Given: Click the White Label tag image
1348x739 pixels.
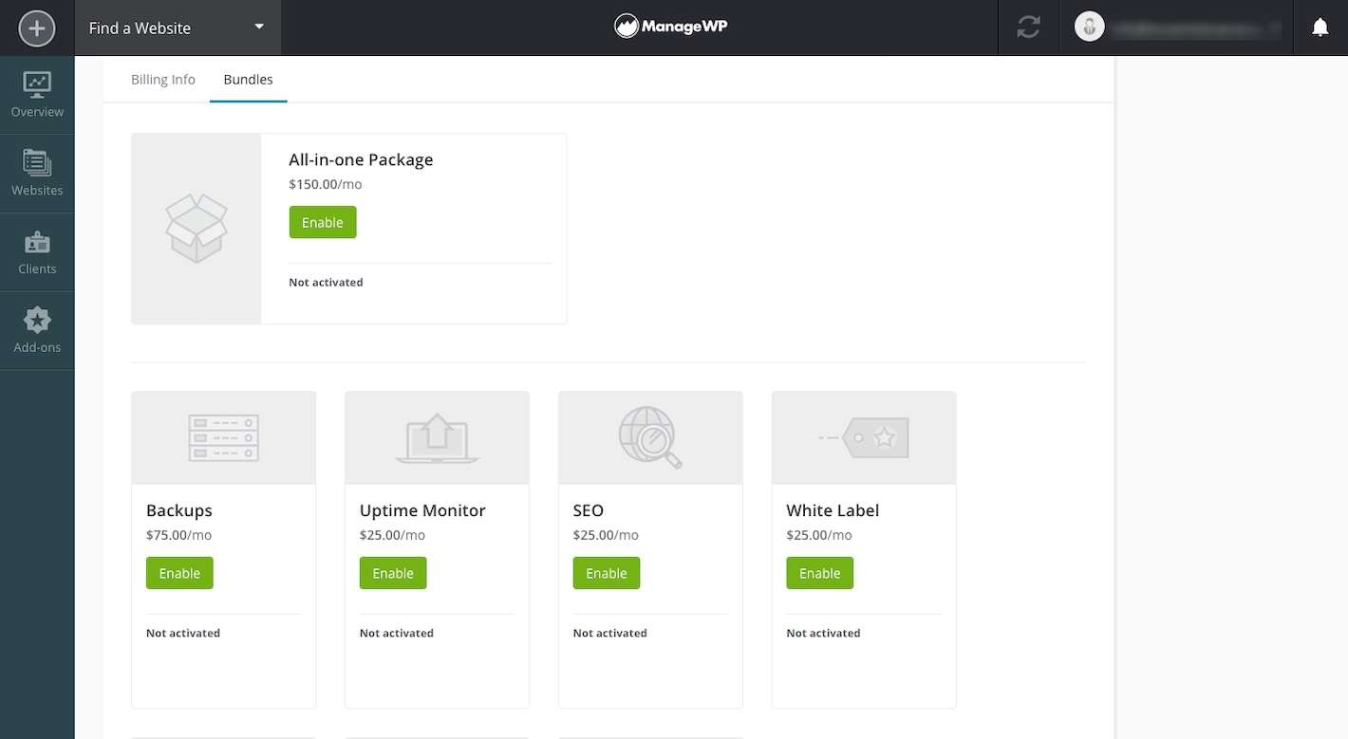Looking at the screenshot, I should tap(864, 438).
